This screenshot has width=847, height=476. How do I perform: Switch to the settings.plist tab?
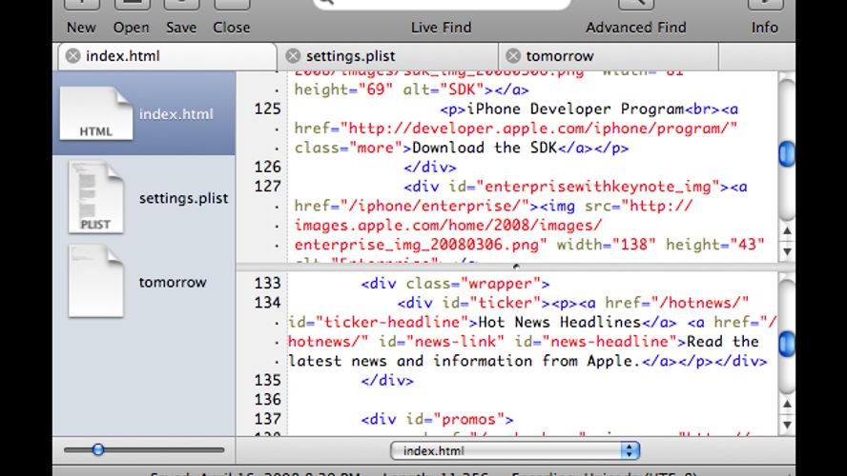350,56
